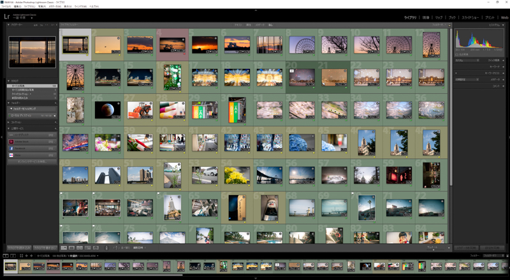Screen dimensions: 510x280
Task: Switch to the 現像 (Develop) module
Action: [x=426, y=18]
